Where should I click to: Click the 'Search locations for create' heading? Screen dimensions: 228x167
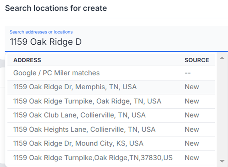[56, 8]
